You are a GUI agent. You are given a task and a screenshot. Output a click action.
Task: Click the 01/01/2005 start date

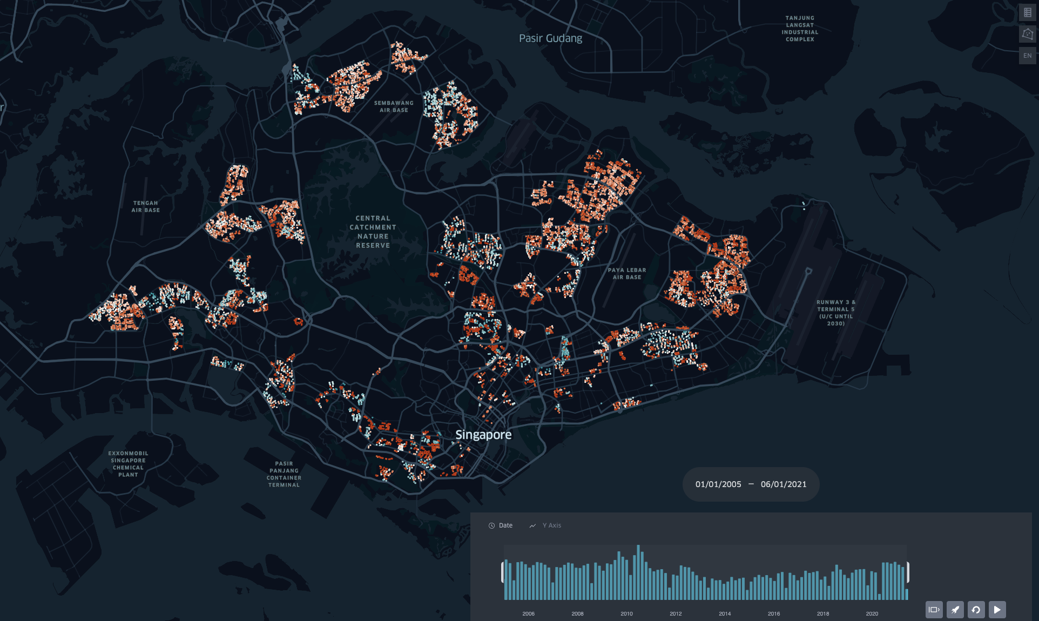tap(718, 484)
